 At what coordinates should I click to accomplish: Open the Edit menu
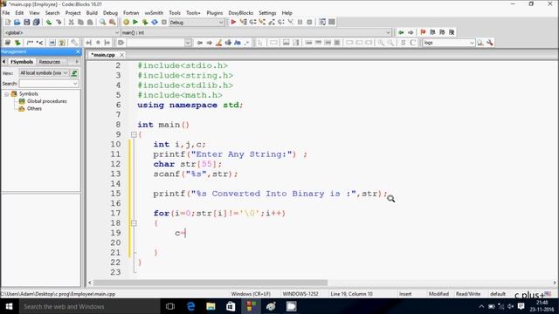pyautogui.click(x=19, y=13)
